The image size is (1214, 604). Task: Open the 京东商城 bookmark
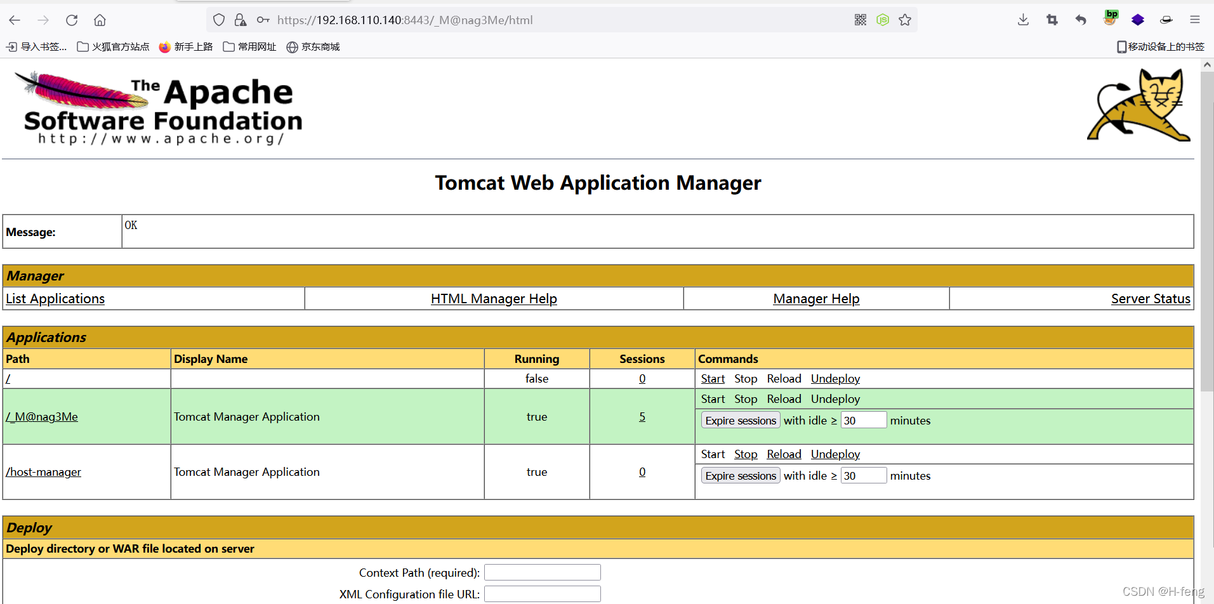click(313, 47)
